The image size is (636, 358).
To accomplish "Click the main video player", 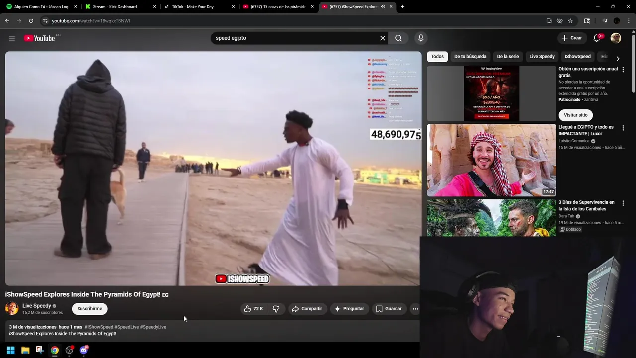I will click(x=213, y=169).
